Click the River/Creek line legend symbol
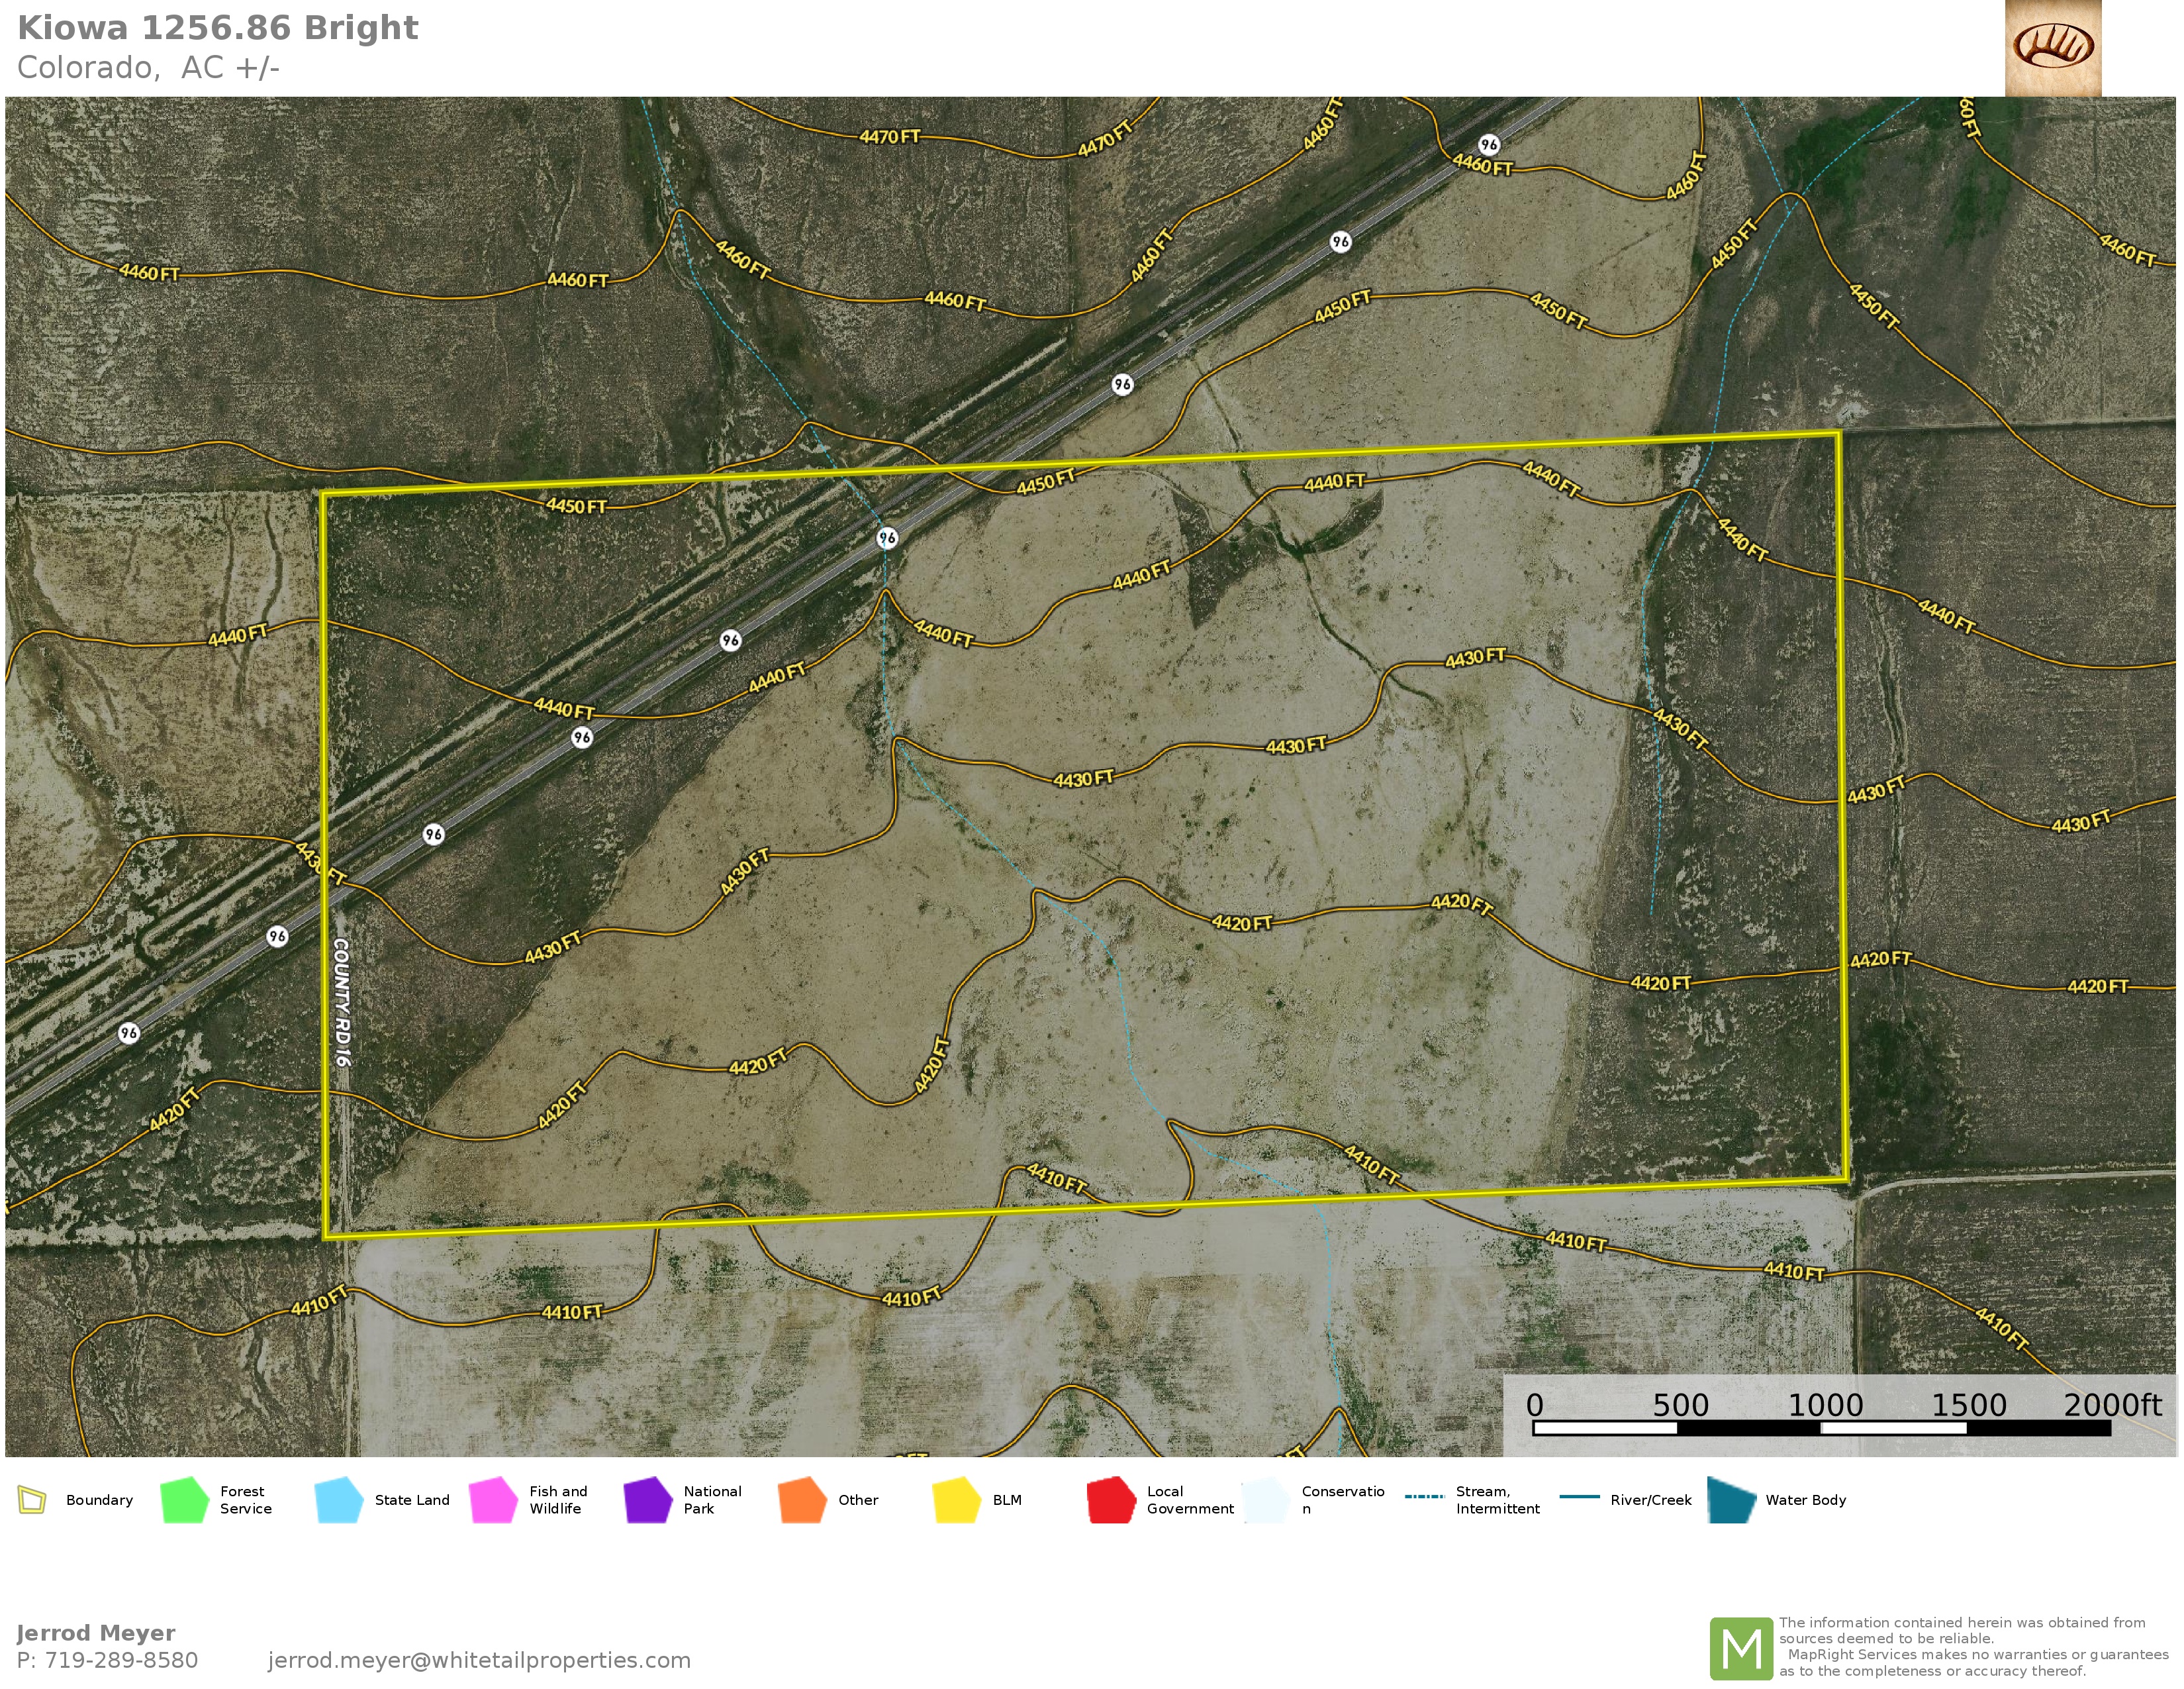 click(x=1579, y=1497)
